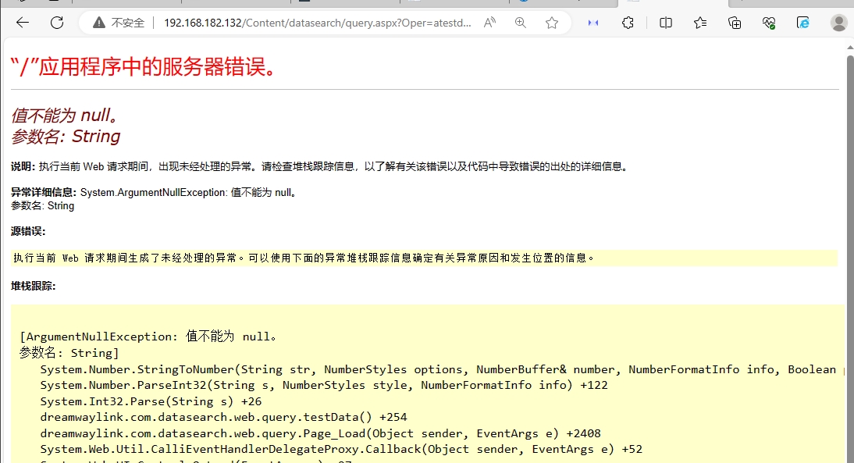This screenshot has width=854, height=463.
Task: Refresh the error page
Action: (57, 23)
